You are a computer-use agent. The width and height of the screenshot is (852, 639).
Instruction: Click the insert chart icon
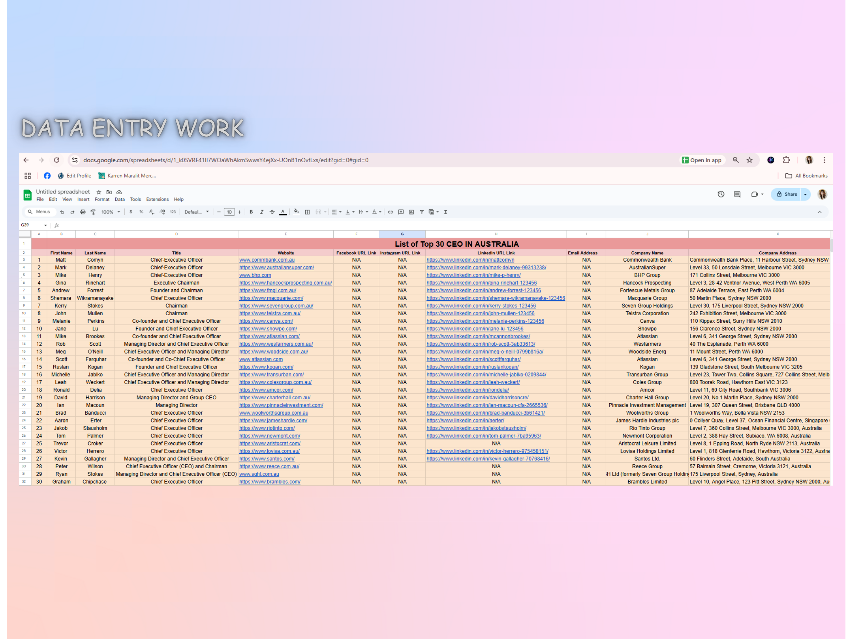coord(411,212)
